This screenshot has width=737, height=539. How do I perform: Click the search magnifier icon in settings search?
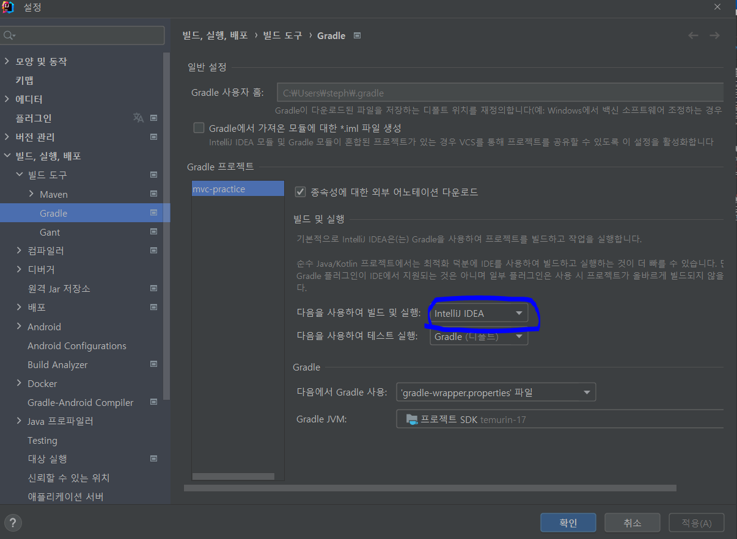[9, 35]
